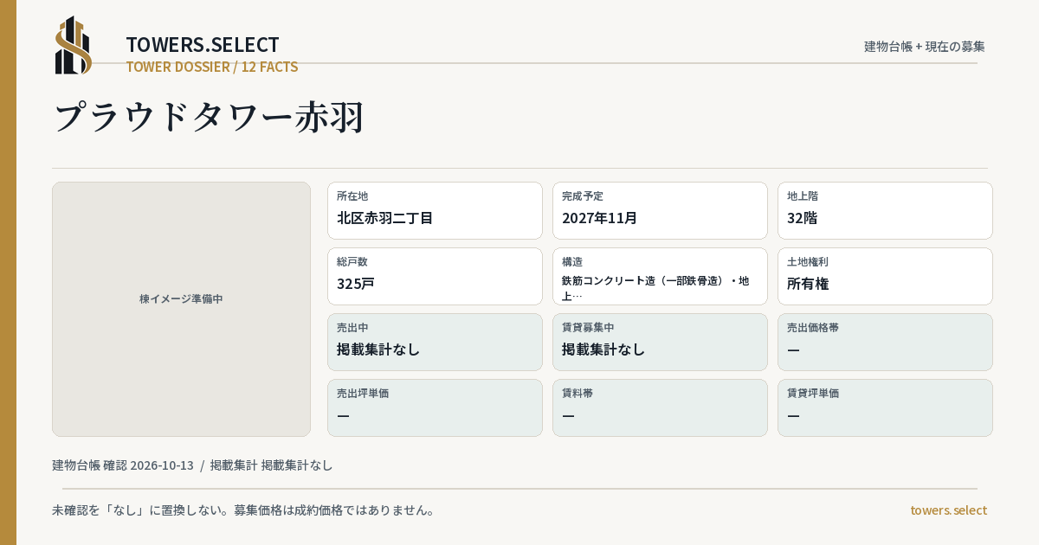Open the TOWERS.SELECT title link
This screenshot has width=1039, height=545.
point(203,45)
